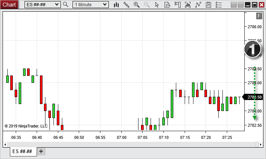
Task: Click the horizontal scrollbar thumb handle
Action: click(x=257, y=145)
